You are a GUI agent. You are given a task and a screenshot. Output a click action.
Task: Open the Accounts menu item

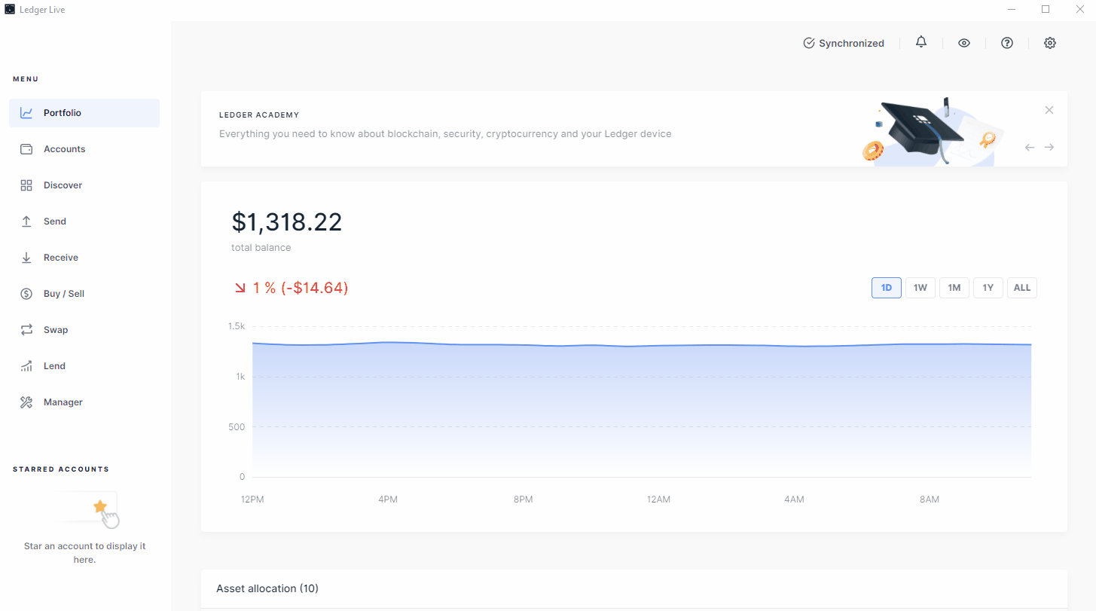click(84, 149)
